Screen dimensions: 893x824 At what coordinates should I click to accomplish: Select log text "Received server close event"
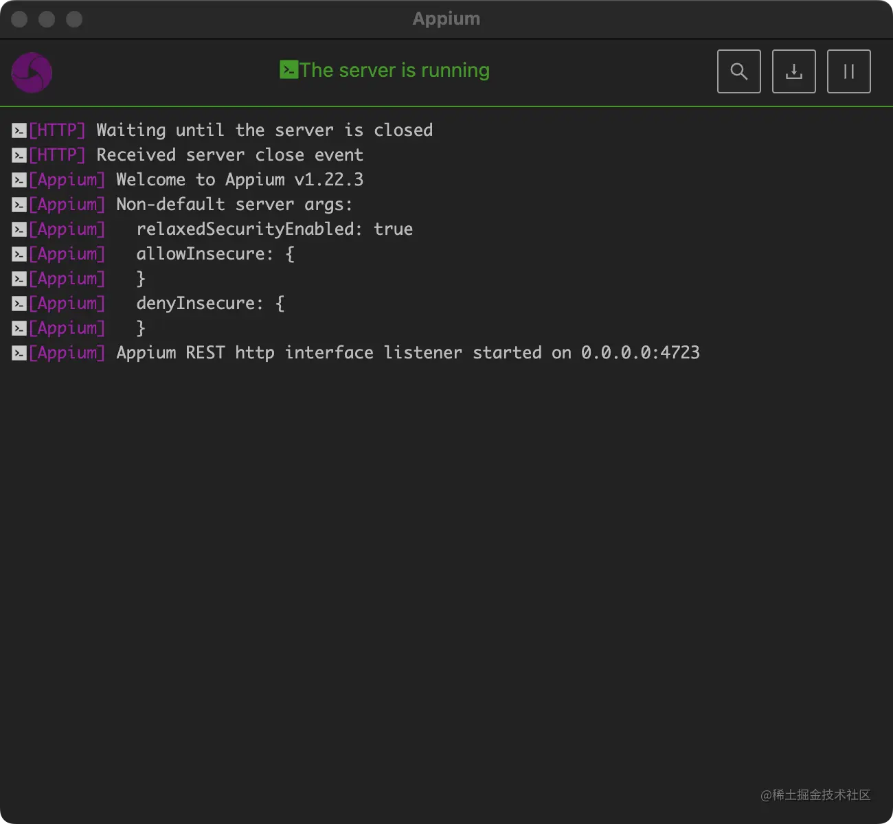tap(229, 155)
